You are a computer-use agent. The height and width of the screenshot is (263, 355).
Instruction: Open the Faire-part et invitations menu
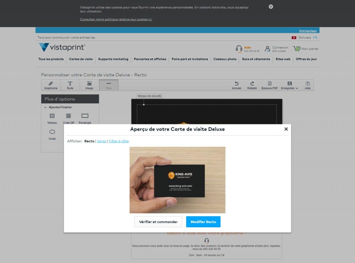click(190, 59)
